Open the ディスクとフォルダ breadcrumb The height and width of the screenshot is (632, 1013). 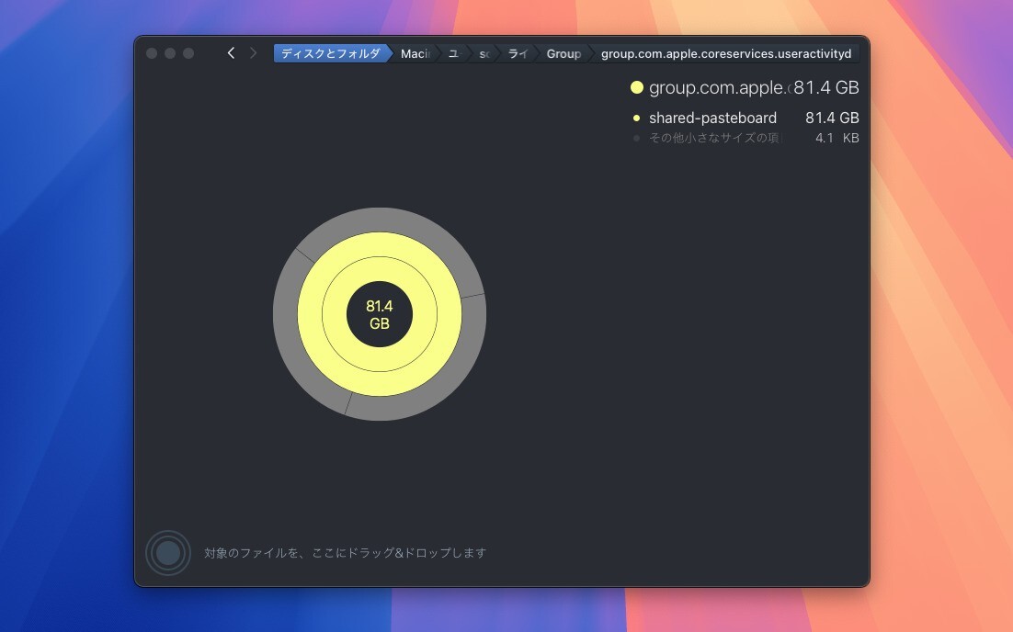330,53
